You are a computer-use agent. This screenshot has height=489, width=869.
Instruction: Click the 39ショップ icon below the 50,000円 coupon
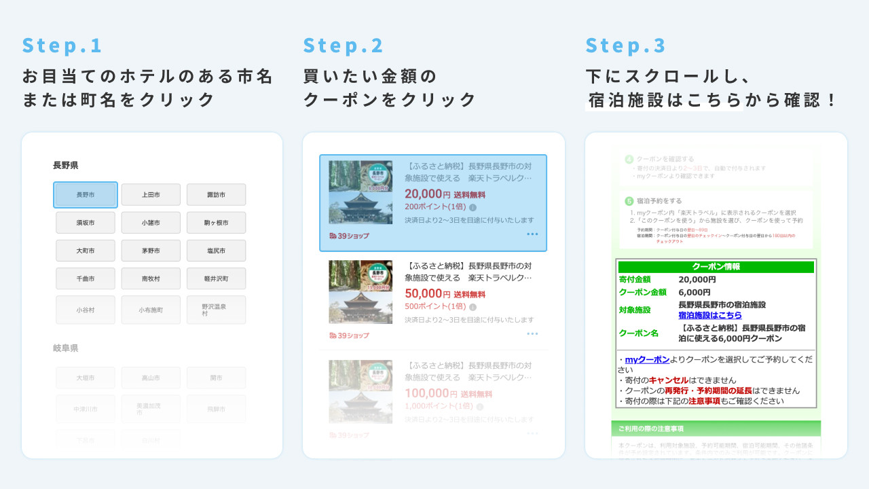pyautogui.click(x=348, y=335)
